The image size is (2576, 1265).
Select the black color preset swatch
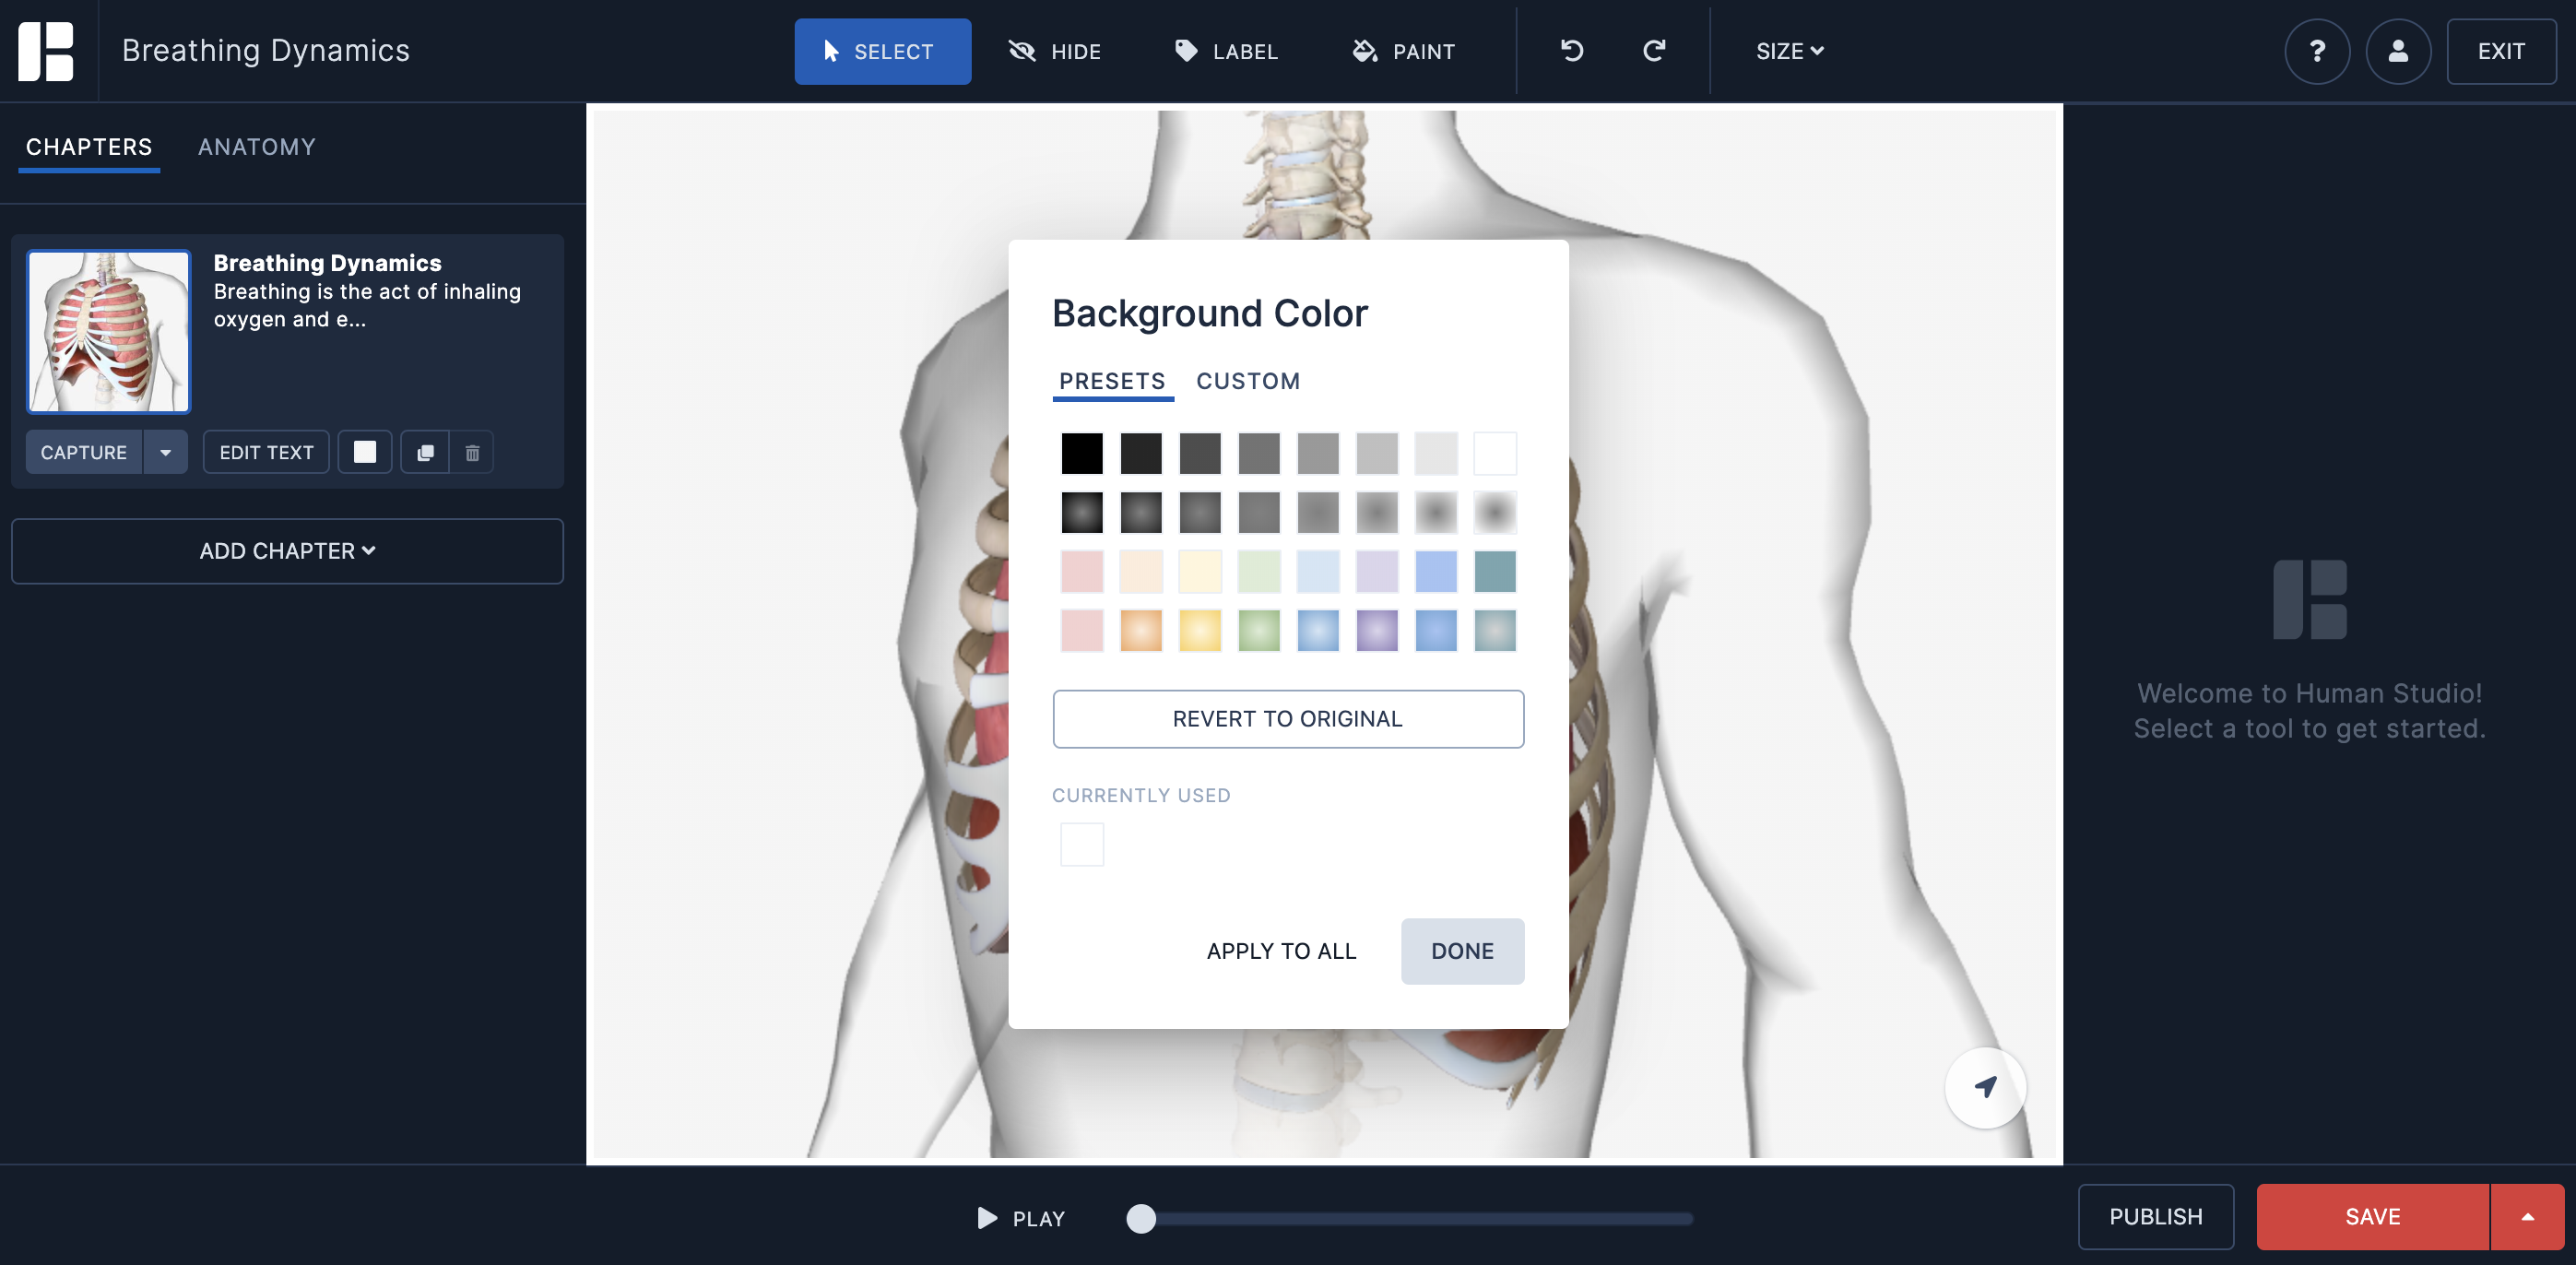pyautogui.click(x=1081, y=452)
